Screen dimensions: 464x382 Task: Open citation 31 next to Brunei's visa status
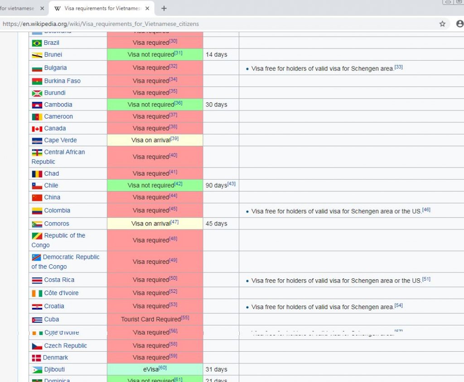point(178,53)
